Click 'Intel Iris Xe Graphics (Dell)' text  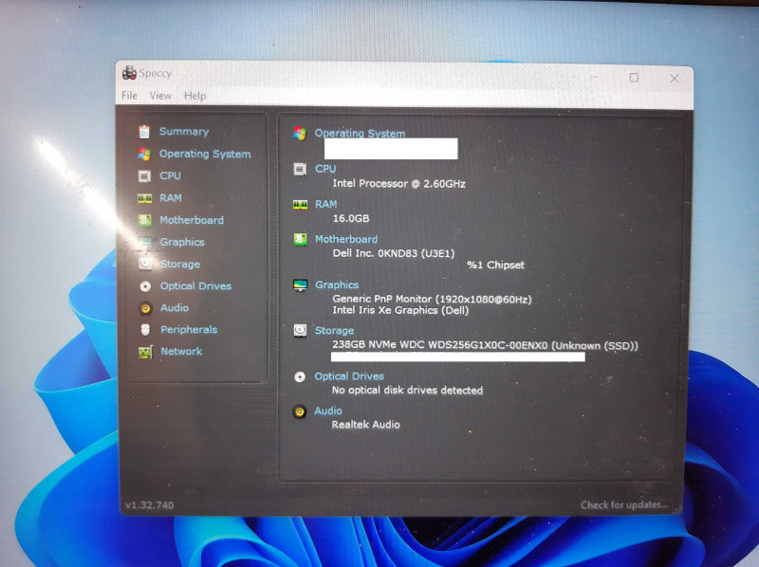pos(400,310)
